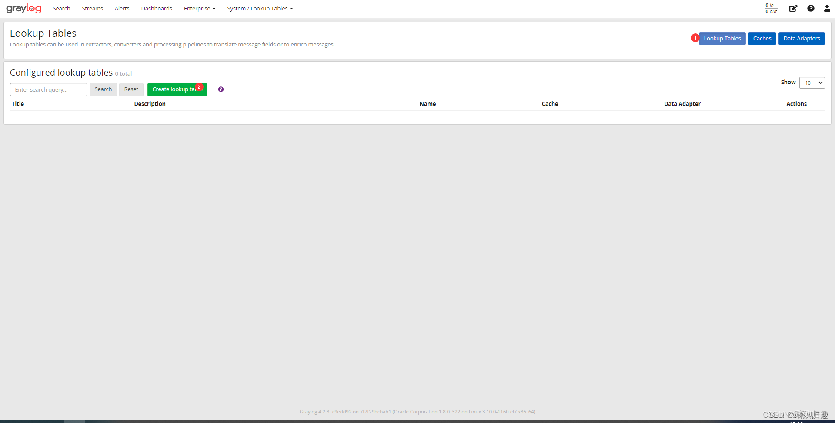Switch to the Data Adapters tab
The image size is (835, 423).
(x=801, y=38)
